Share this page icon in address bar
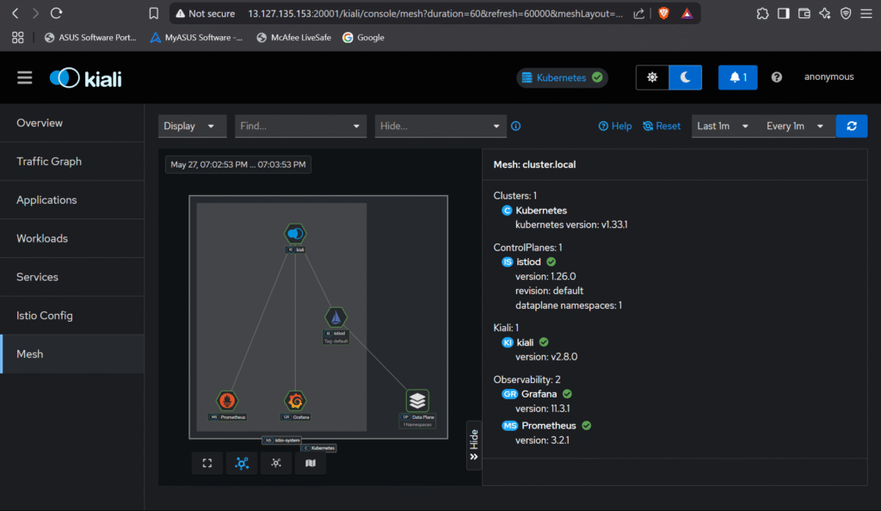 639,14
